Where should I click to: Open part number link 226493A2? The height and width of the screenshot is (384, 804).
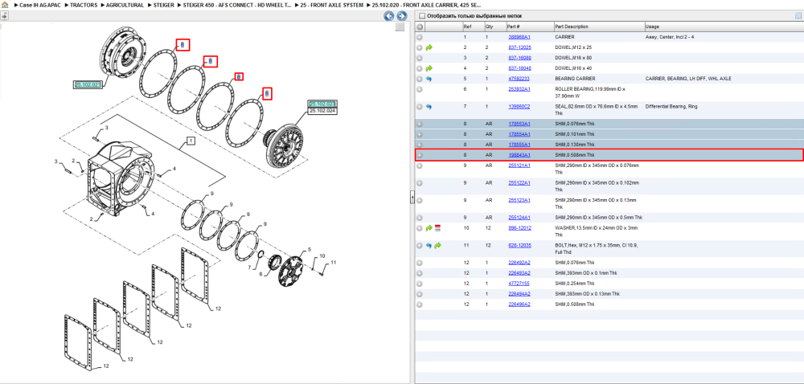pos(519,273)
